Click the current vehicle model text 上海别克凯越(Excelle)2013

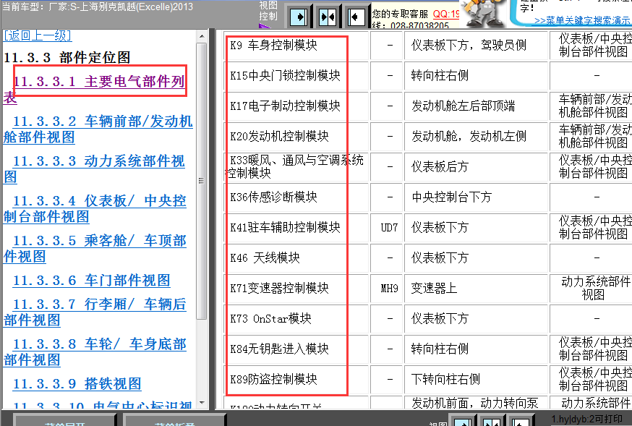[x=137, y=7]
